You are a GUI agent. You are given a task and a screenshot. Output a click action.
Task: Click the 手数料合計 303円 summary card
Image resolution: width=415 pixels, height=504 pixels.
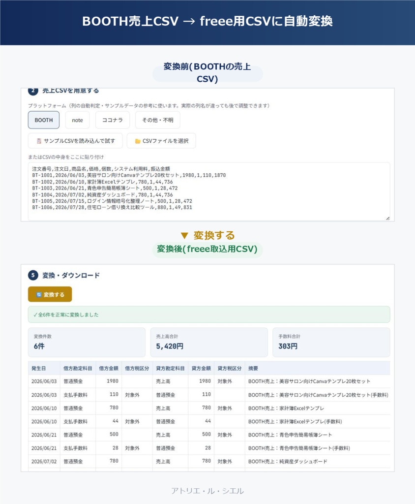tap(331, 343)
